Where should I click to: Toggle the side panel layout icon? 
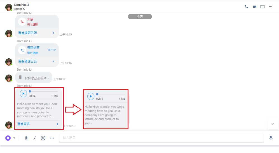(x=262, y=7)
